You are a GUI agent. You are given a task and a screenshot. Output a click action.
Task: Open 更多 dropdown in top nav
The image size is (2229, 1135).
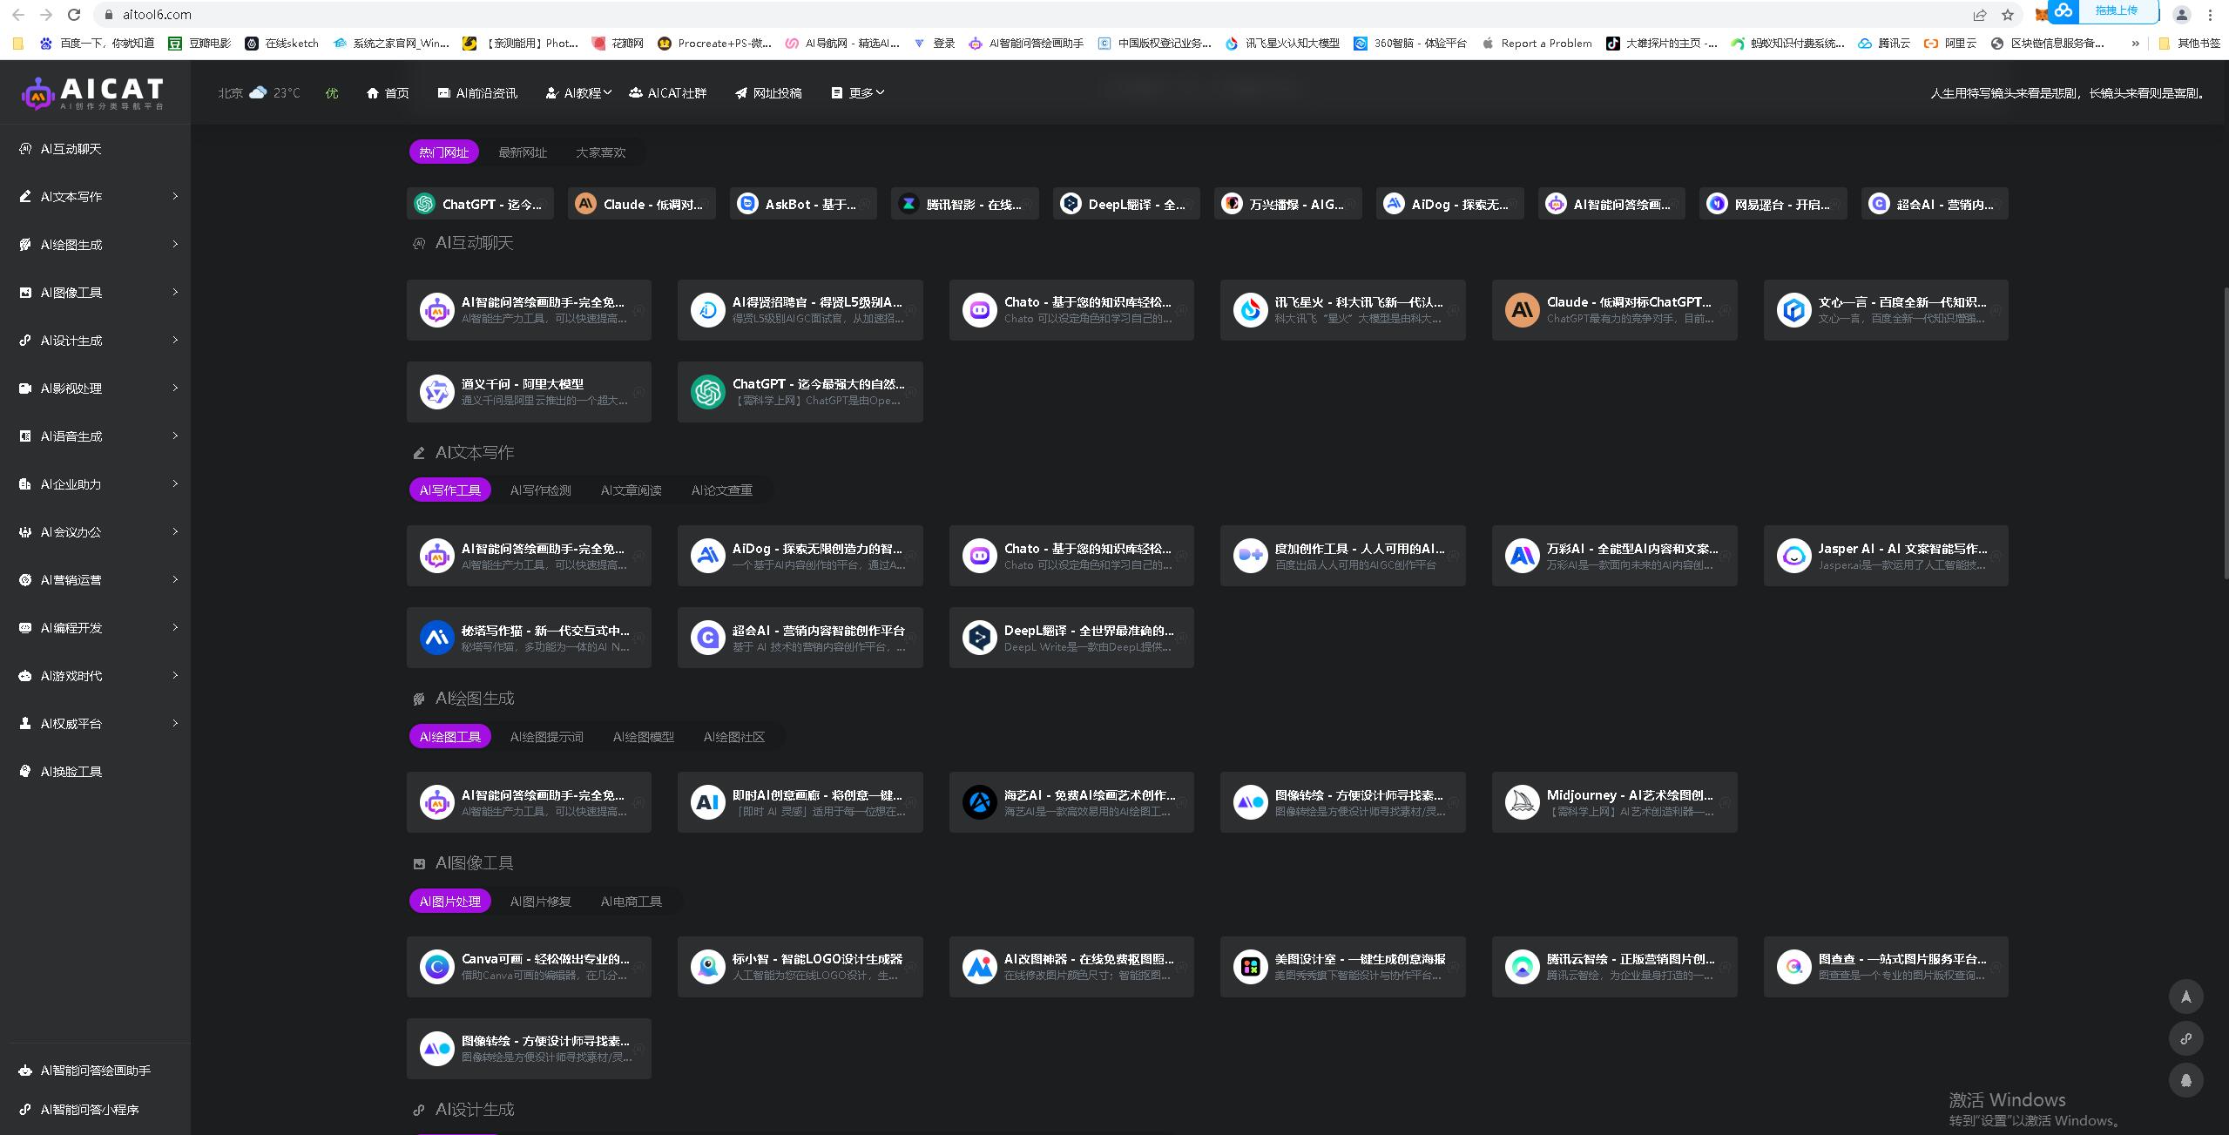click(857, 93)
